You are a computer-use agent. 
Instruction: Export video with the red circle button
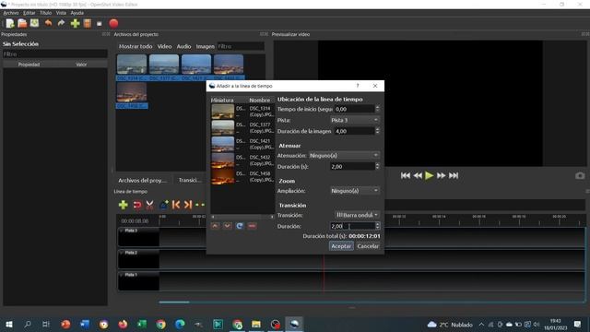coord(113,23)
